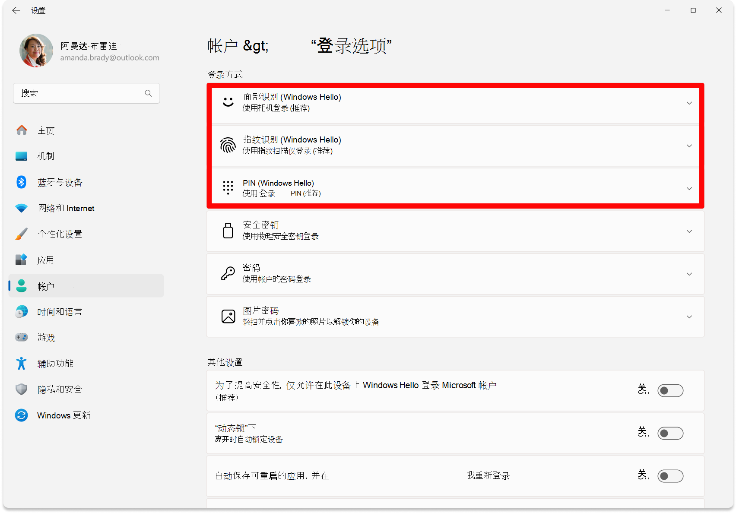This screenshot has width=736, height=513.
Task: Expand the 指纹识别 (Windows Hello) chevron
Action: [689, 146]
